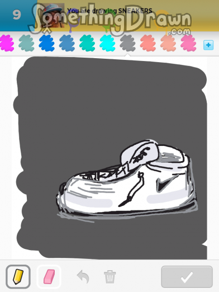Pick the magenta color swatch
The width and height of the screenshot is (219, 292).
coord(7,43)
